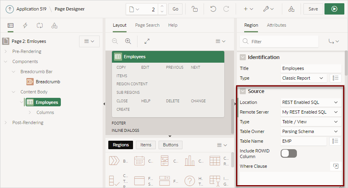Pick the Breadcrumb region gallery icon

114,161
